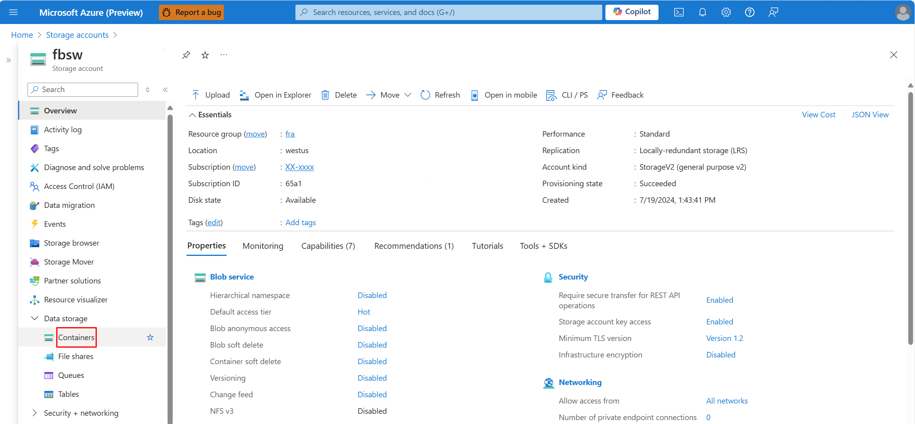
Task: Open the user account avatar
Action: [903, 12]
